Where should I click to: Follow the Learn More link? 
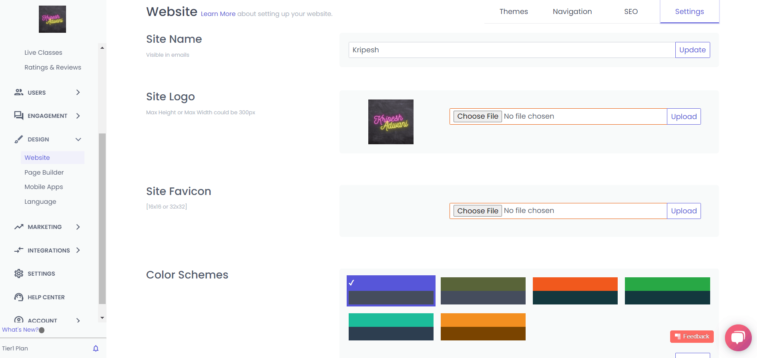point(218,14)
